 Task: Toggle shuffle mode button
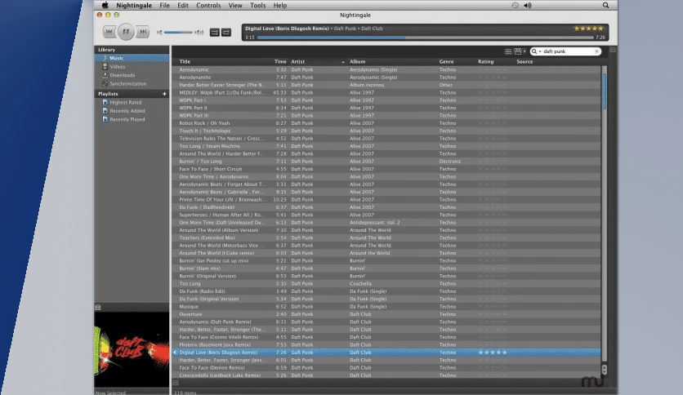click(215, 32)
